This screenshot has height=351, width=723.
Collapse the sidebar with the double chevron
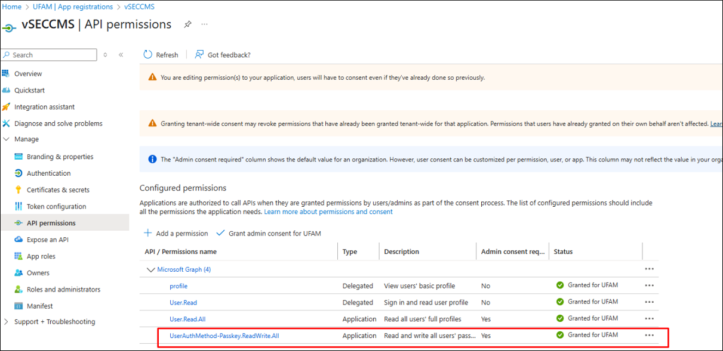121,55
